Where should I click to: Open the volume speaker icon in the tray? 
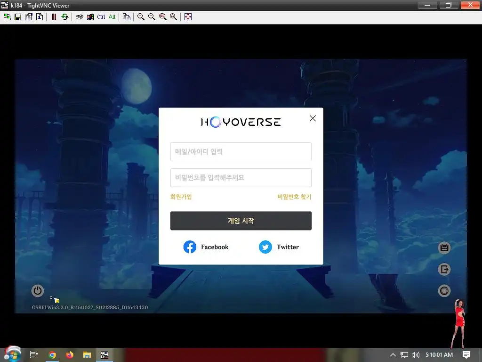[x=415, y=355]
